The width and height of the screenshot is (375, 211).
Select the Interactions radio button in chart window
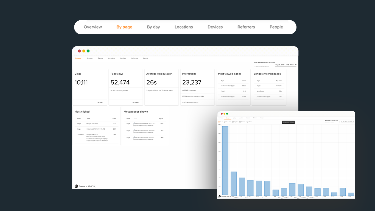point(225,122)
